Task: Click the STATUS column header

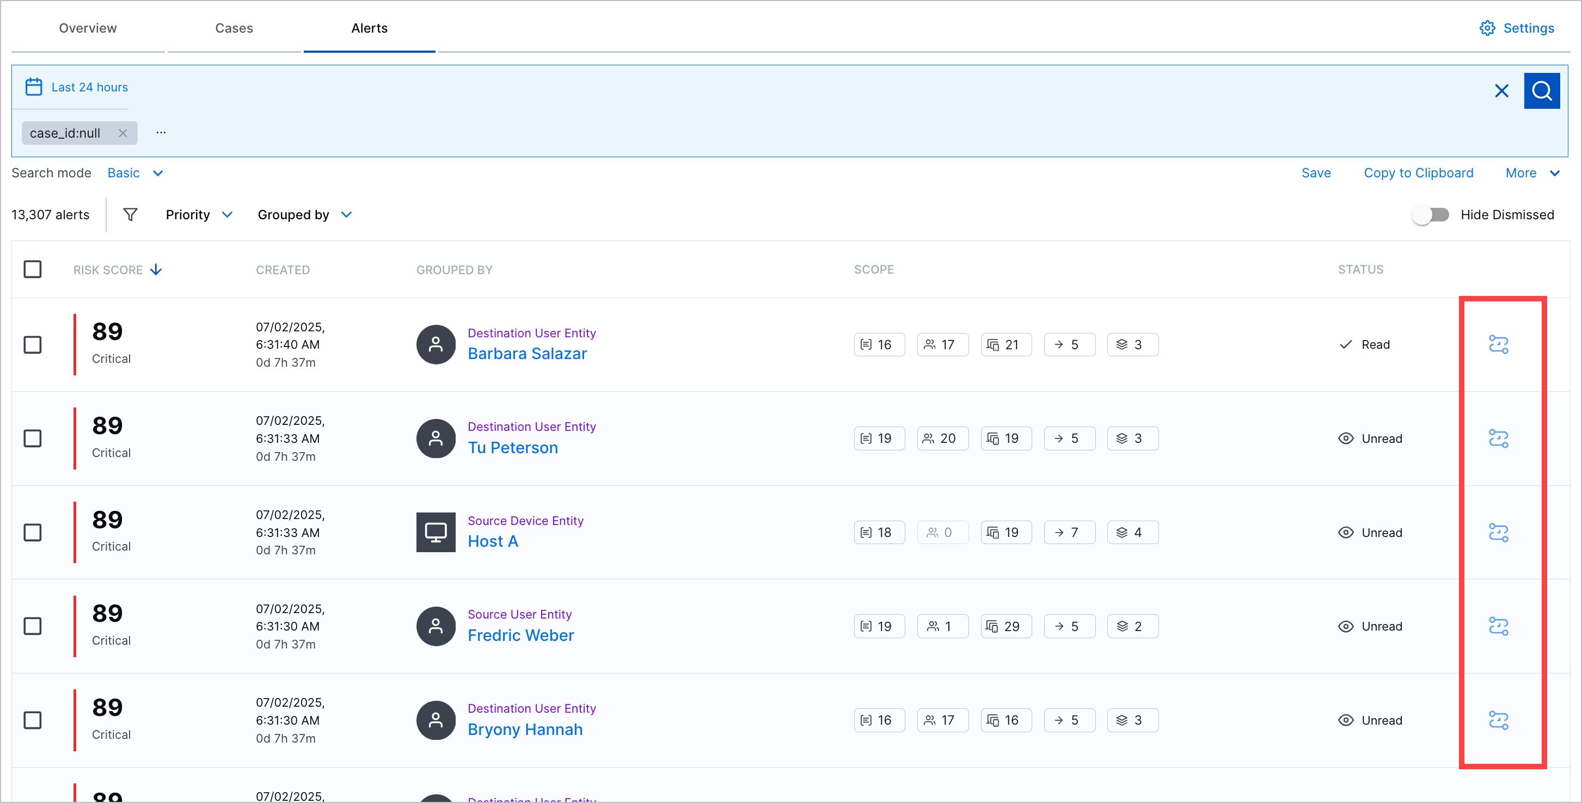Action: pos(1360,269)
